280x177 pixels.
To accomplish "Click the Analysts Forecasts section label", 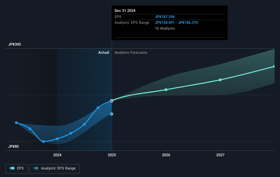I will pyautogui.click(x=131, y=52).
